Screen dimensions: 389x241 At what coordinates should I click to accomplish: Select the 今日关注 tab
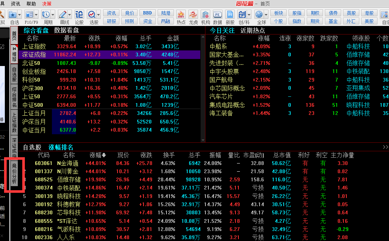click(x=222, y=30)
